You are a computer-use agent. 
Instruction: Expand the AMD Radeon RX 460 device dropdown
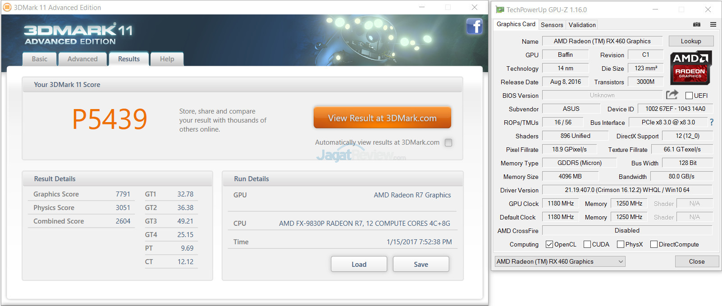click(x=621, y=261)
